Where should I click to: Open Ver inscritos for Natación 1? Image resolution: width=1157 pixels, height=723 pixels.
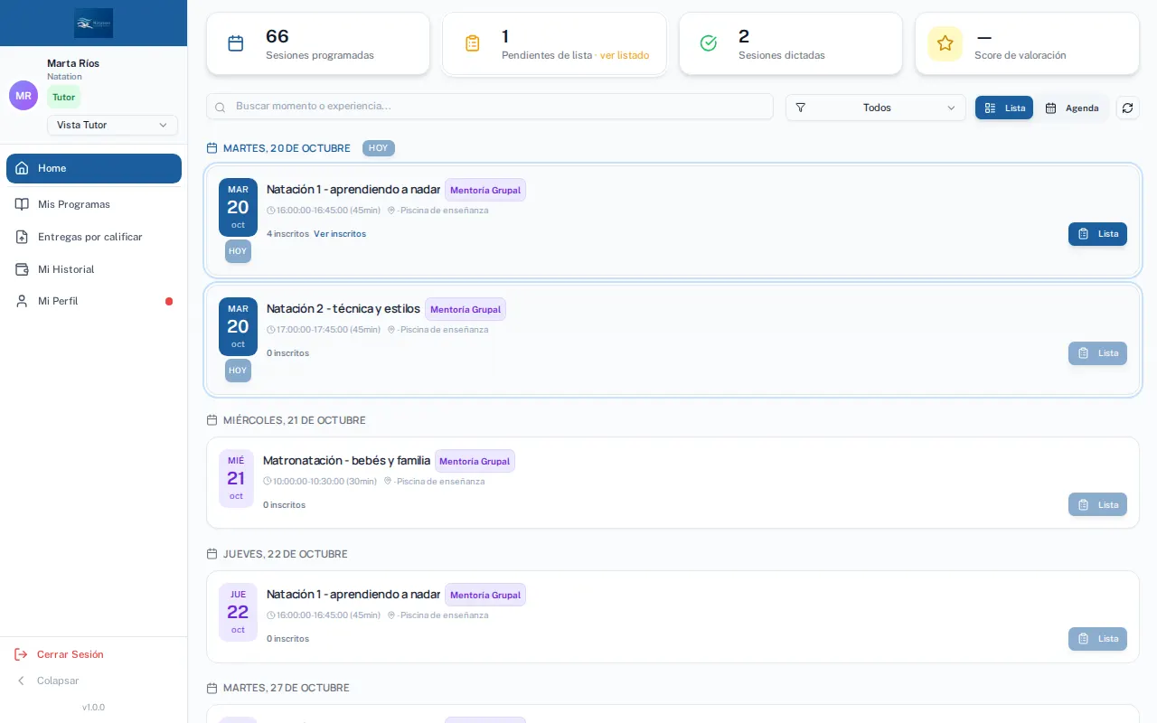click(x=340, y=234)
